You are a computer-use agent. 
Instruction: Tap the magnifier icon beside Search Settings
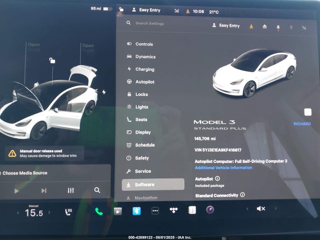pyautogui.click(x=128, y=22)
